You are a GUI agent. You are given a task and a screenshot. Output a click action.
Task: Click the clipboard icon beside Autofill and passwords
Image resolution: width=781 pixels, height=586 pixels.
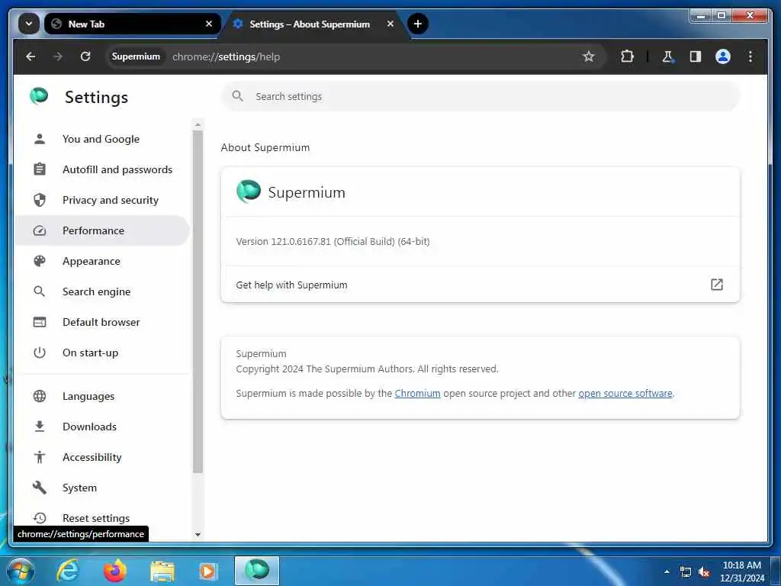pyautogui.click(x=40, y=169)
